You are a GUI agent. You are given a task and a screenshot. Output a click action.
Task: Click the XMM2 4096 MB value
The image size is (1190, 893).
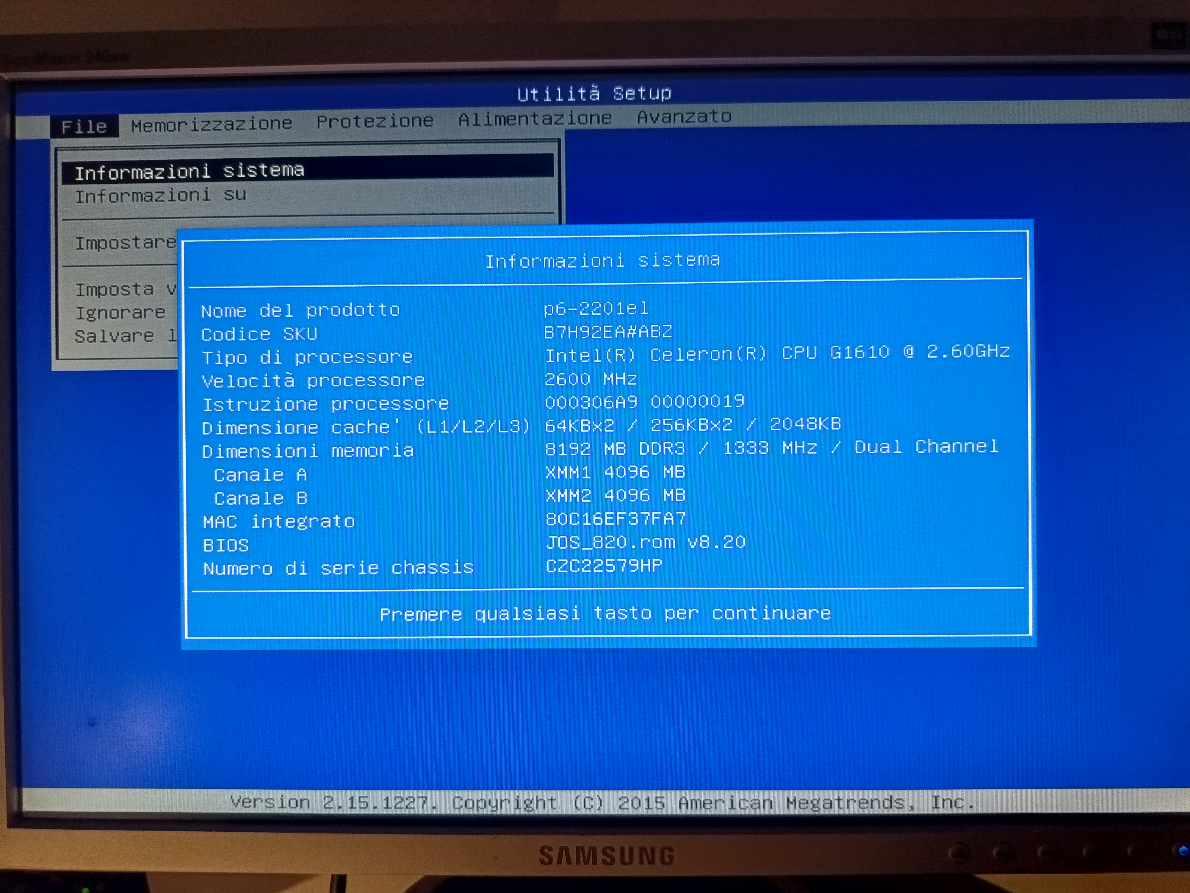615,495
